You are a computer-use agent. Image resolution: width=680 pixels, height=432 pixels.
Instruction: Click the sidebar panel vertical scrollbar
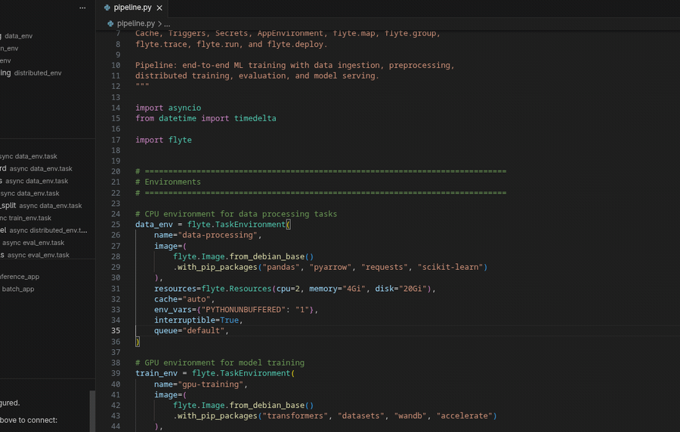[x=92, y=410]
